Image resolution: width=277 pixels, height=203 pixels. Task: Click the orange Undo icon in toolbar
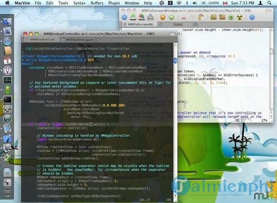point(163,17)
